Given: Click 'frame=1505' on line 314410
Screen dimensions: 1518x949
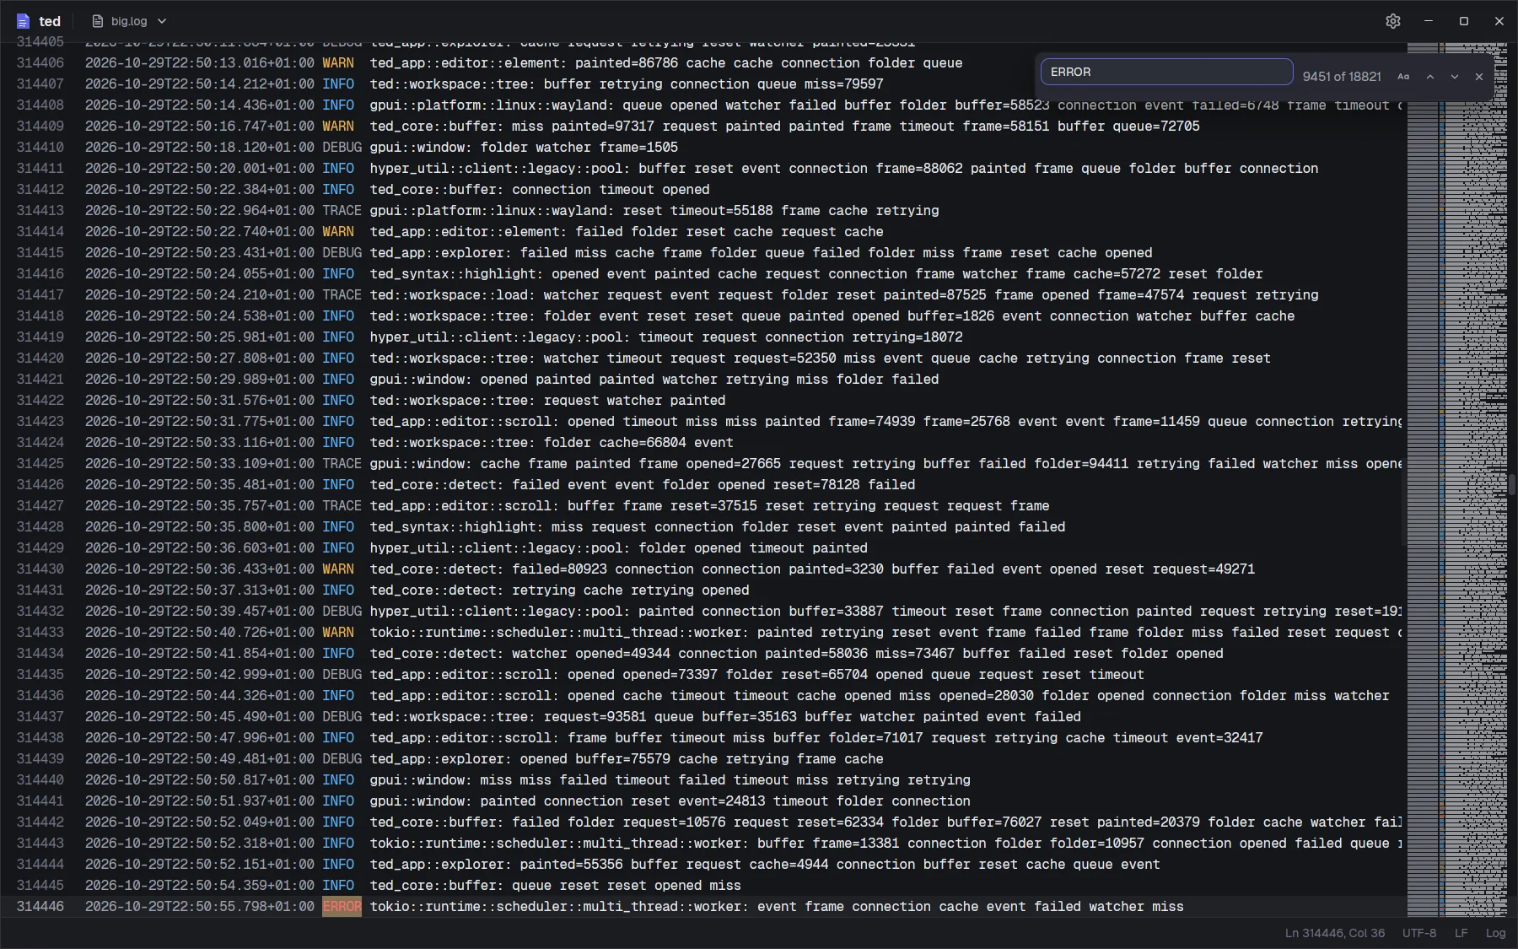Looking at the screenshot, I should tap(638, 148).
